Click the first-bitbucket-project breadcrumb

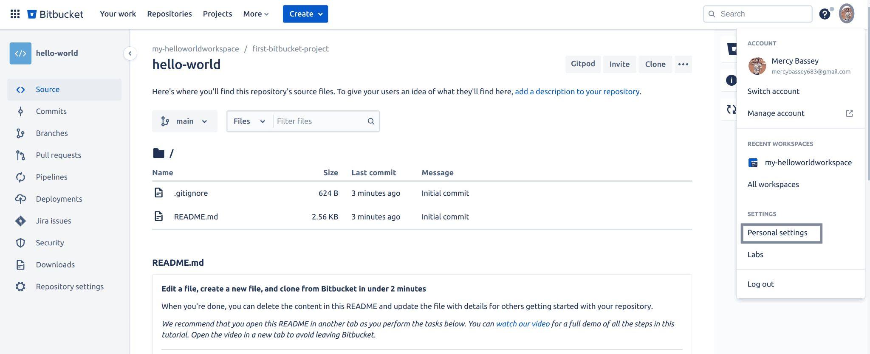click(x=291, y=49)
